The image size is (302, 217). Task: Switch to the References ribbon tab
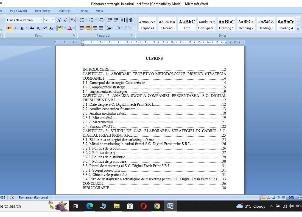click(x=43, y=11)
